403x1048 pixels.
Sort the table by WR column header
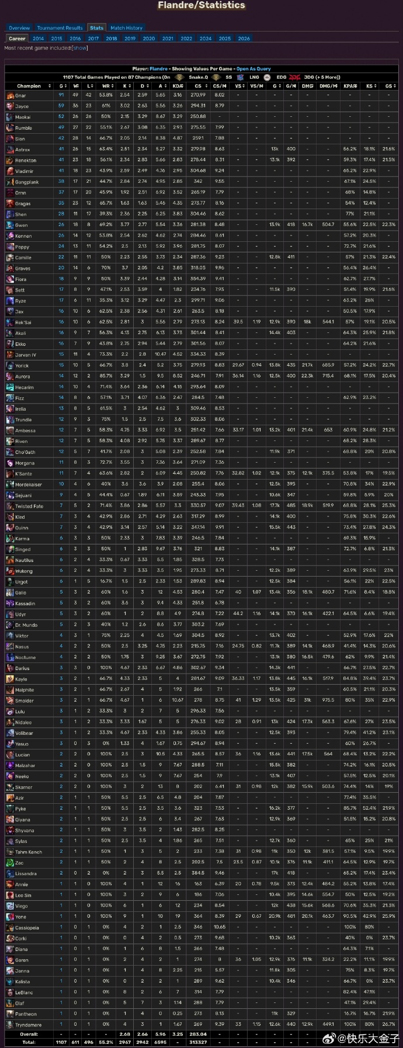click(x=106, y=86)
